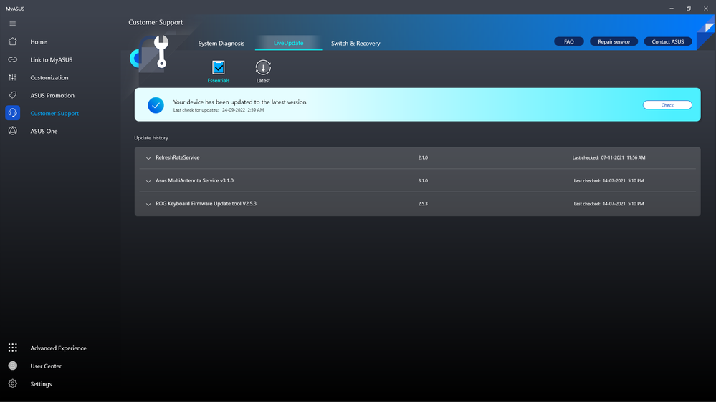Click the ASUS Promotion tag icon

tap(12, 95)
